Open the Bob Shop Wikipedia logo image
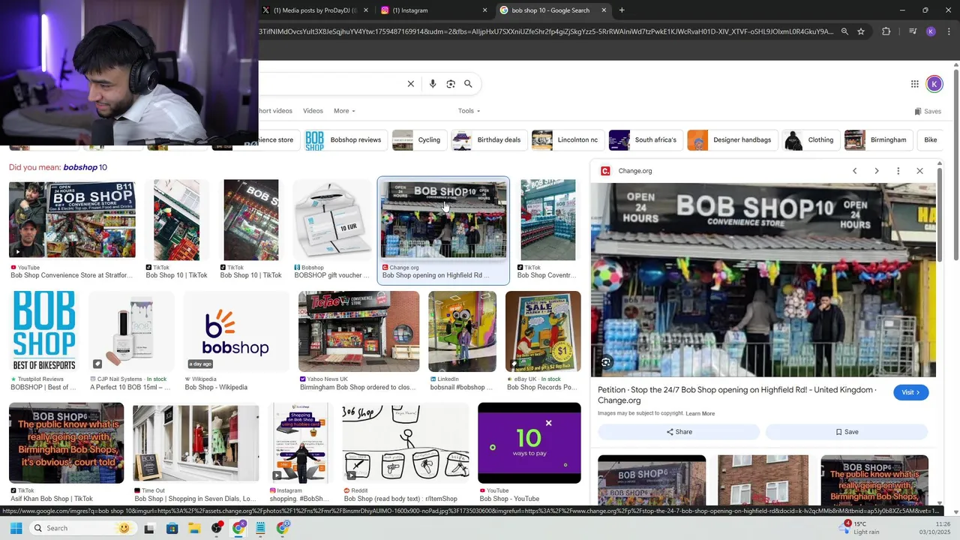 pos(235,331)
